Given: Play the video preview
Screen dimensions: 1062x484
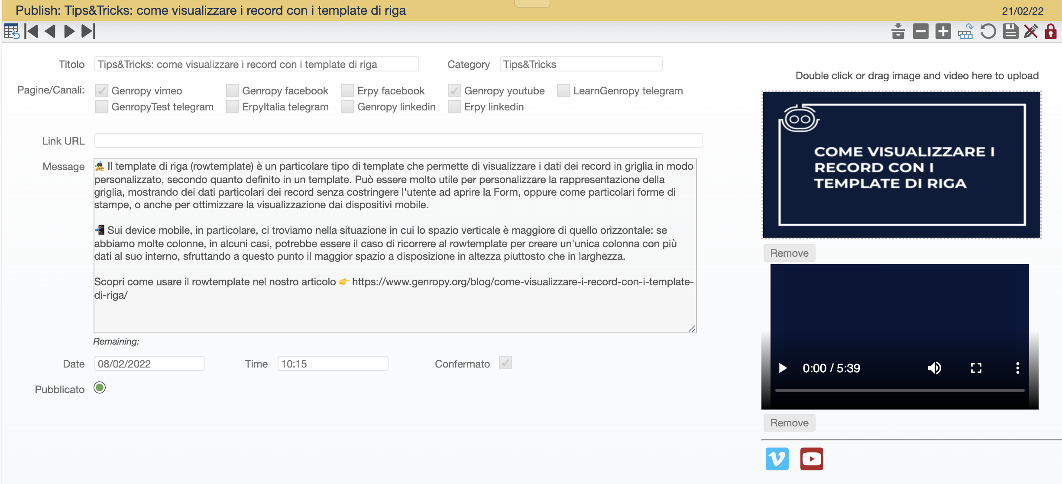Looking at the screenshot, I should [x=783, y=368].
